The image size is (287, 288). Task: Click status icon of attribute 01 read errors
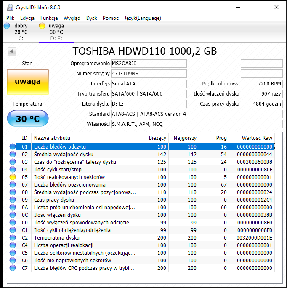coord(13,147)
